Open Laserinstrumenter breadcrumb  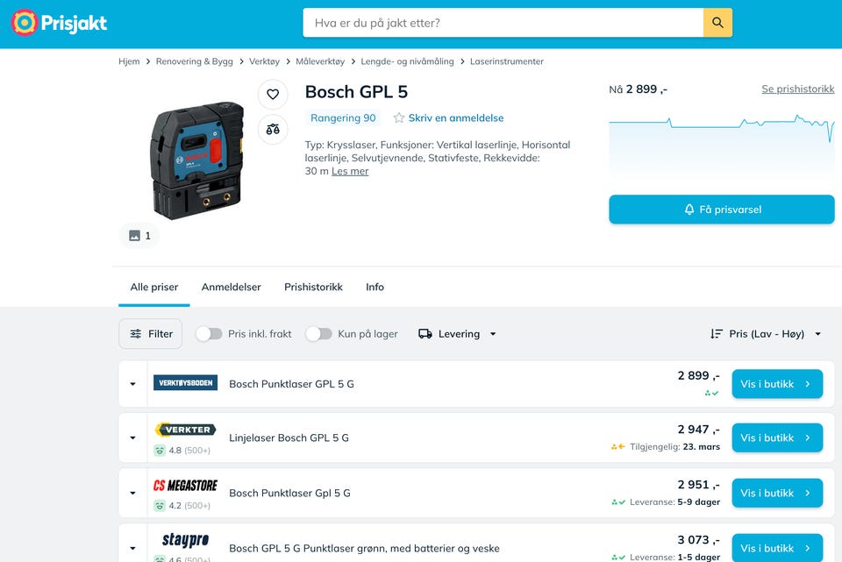click(x=507, y=61)
